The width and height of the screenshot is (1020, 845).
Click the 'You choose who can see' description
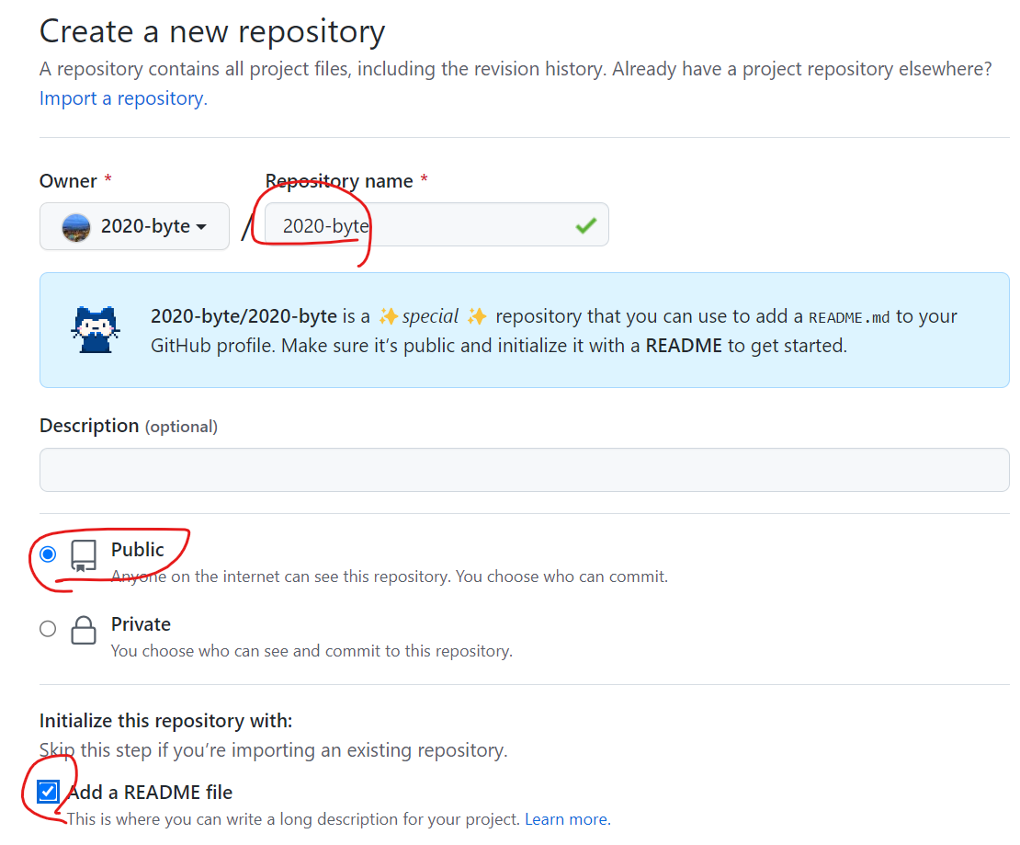(312, 651)
